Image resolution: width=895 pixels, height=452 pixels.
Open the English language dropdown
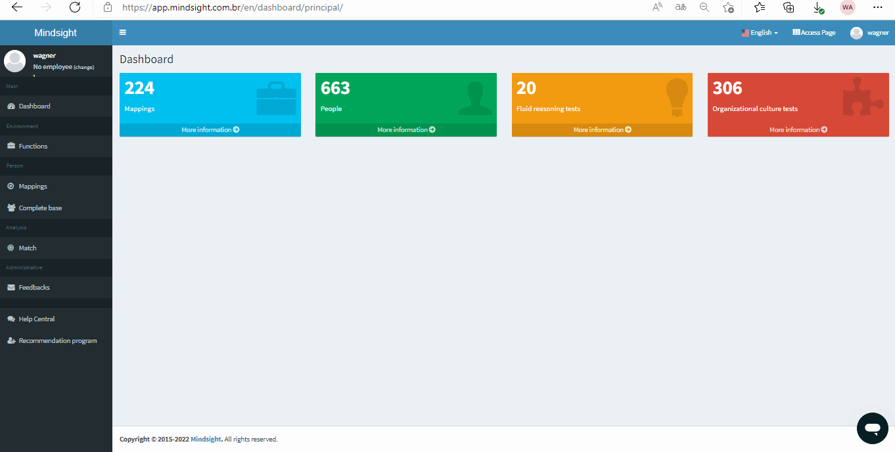pos(760,33)
